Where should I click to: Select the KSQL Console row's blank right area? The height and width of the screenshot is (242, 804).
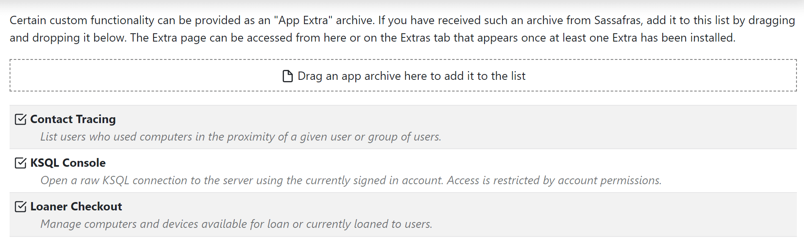coord(730,166)
